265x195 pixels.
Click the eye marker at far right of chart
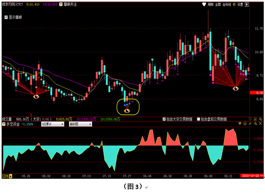coord(236,88)
